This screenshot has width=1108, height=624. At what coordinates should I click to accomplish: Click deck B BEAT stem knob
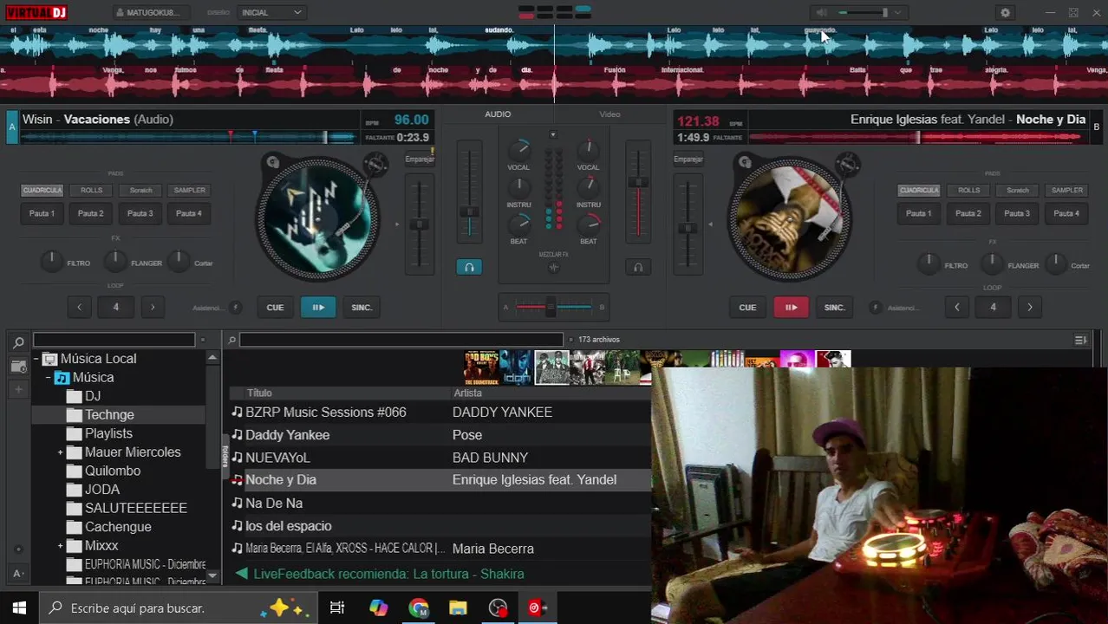point(589,224)
